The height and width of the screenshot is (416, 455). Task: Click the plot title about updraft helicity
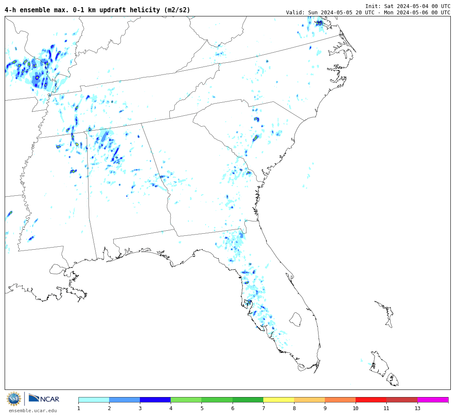(x=97, y=10)
